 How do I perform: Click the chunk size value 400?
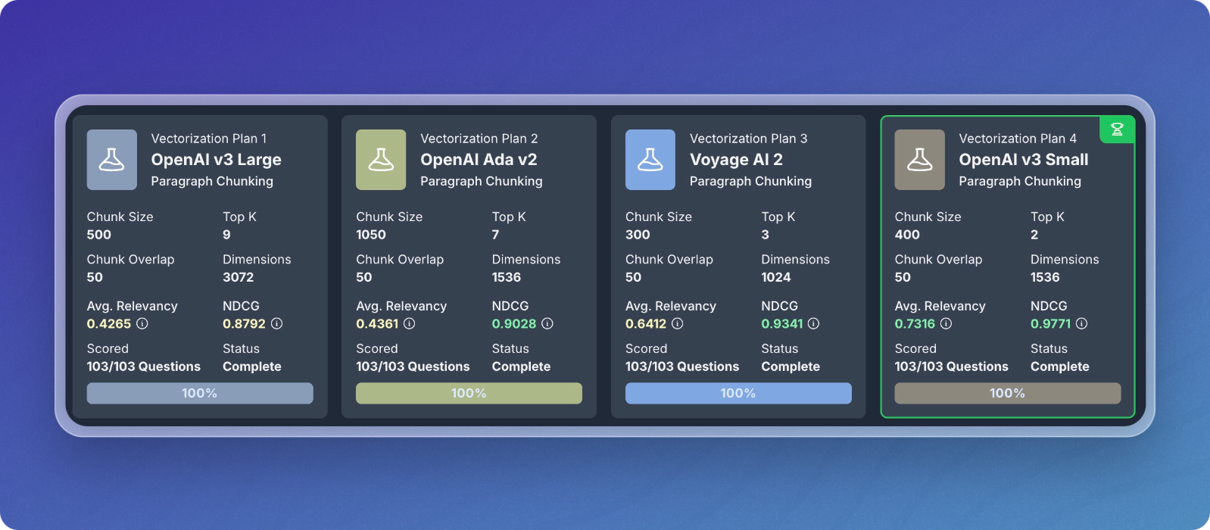pyautogui.click(x=907, y=235)
